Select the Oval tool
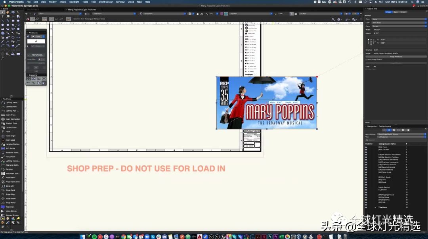 click(x=8, y=25)
